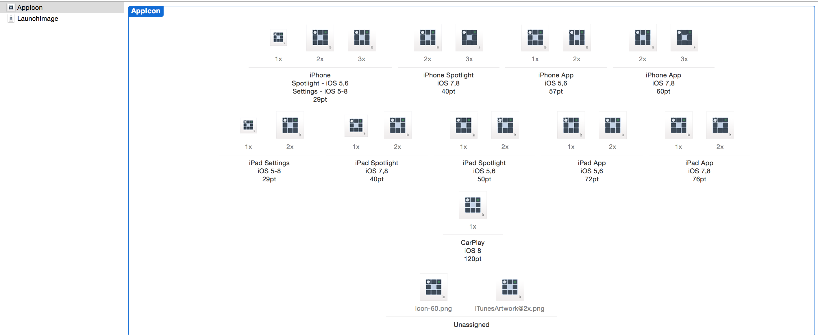Select the CarPlay 120pt 1x icon
818x335 pixels.
pos(473,205)
